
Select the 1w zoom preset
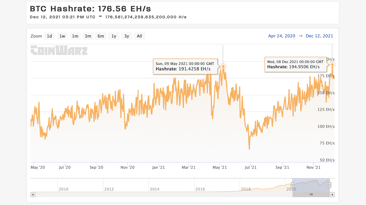(x=62, y=36)
